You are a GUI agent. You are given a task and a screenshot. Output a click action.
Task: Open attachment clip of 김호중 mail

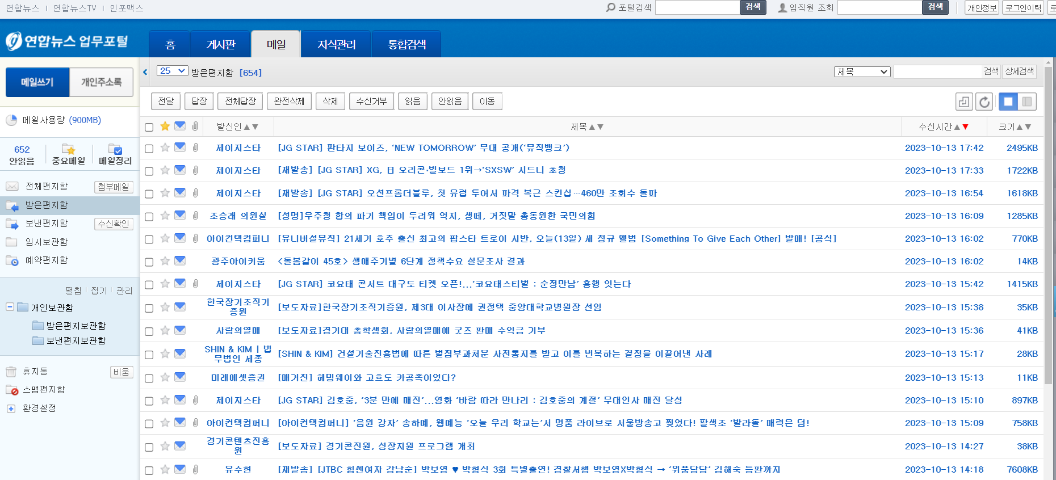click(x=195, y=400)
